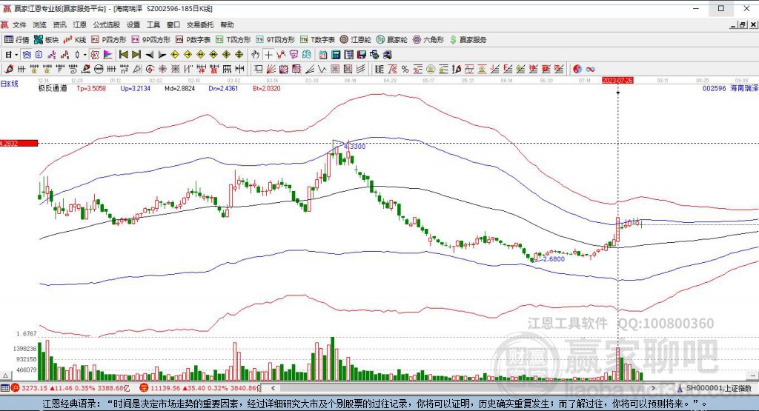The height and width of the screenshot is (411, 759).
Task: Click the horizontal scrollbar left arrow
Action: coord(273,388)
